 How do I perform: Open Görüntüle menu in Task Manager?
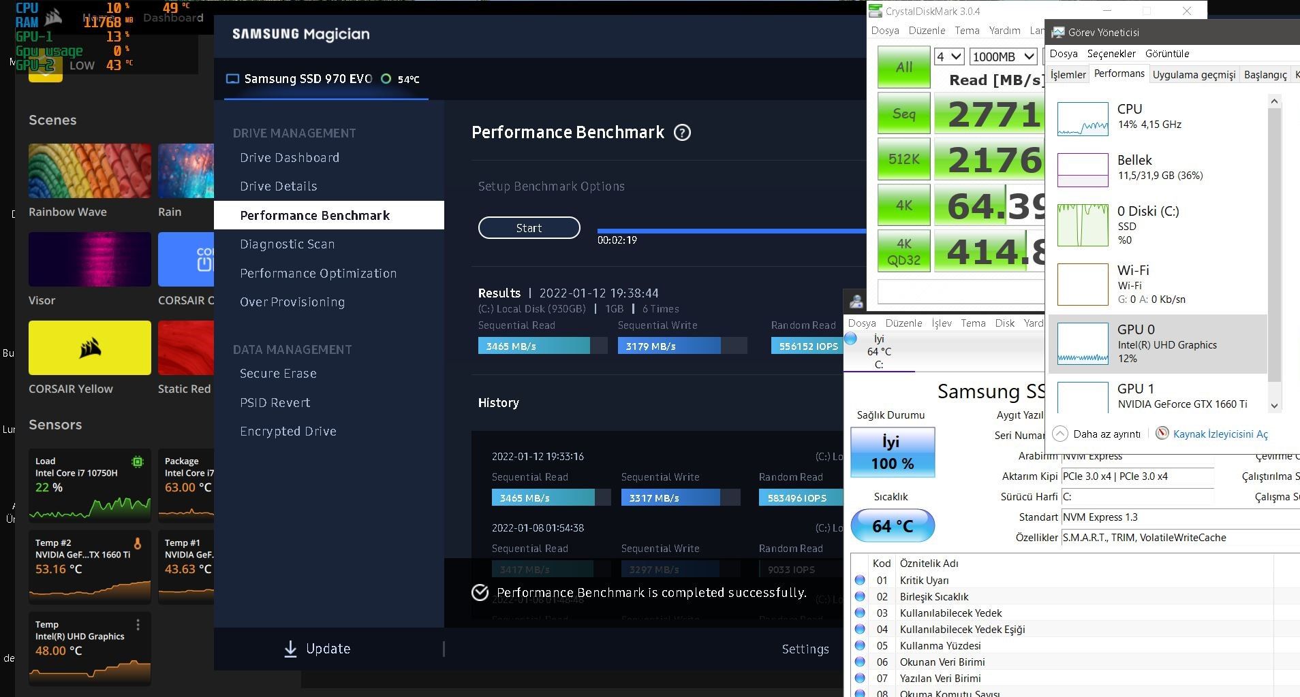1167,54
